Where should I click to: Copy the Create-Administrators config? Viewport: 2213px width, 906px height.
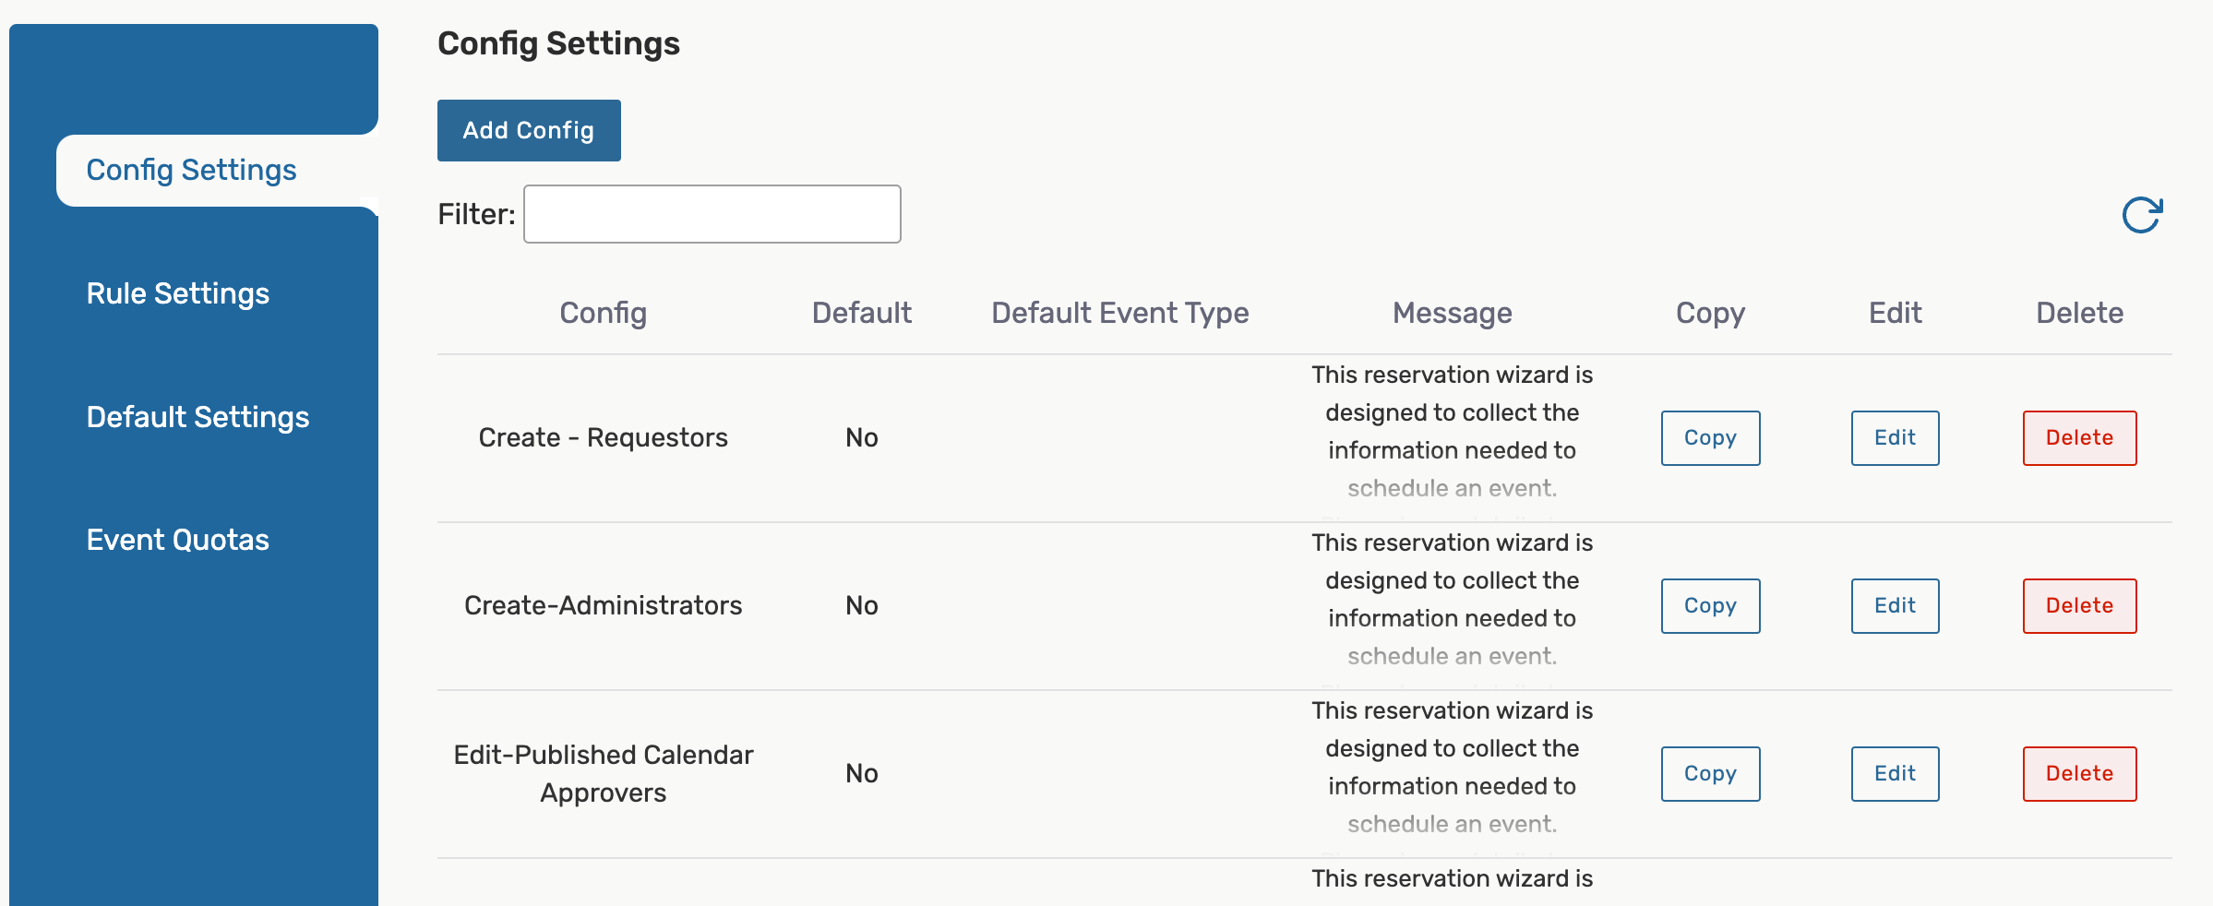[1710, 606]
